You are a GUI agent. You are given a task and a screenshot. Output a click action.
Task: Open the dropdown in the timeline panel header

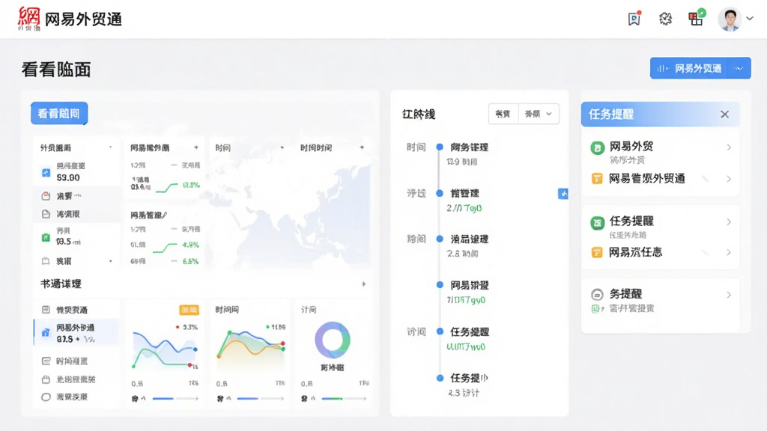click(539, 114)
